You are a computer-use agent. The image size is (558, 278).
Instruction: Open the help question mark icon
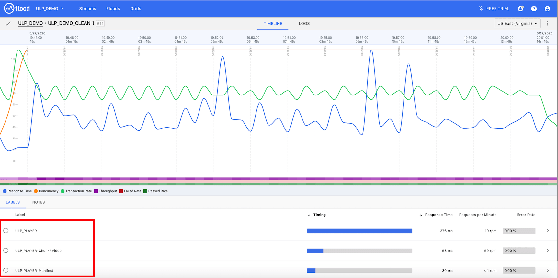[x=534, y=9]
